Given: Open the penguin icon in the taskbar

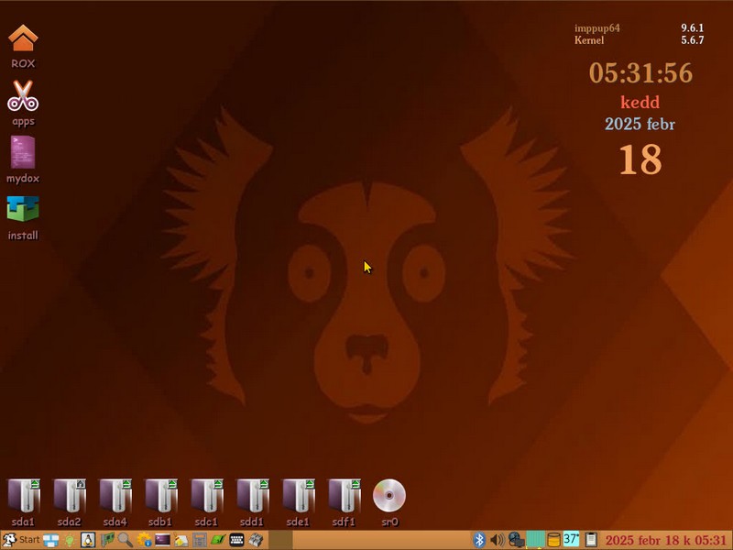Looking at the screenshot, I should (88, 540).
